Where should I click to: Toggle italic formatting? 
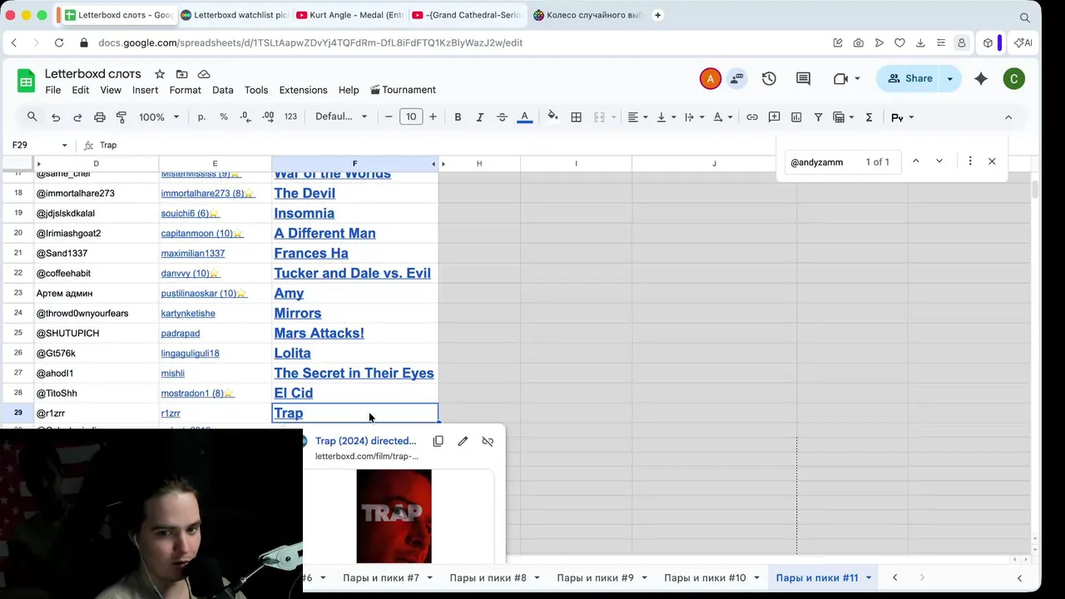click(x=479, y=117)
